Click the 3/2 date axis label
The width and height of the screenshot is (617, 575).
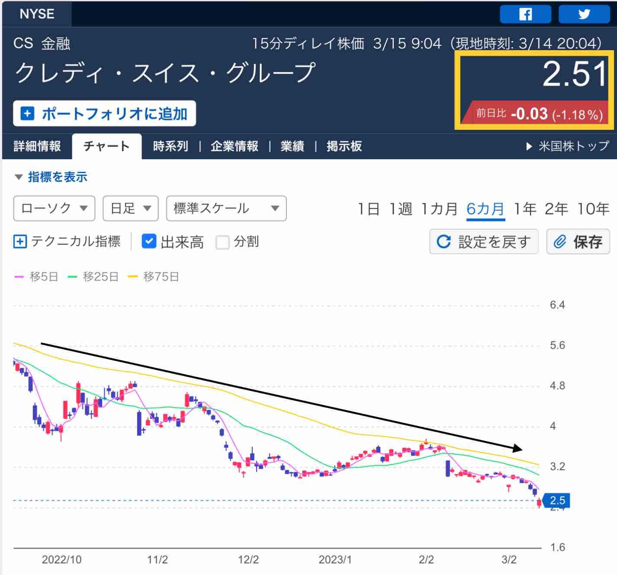[509, 559]
